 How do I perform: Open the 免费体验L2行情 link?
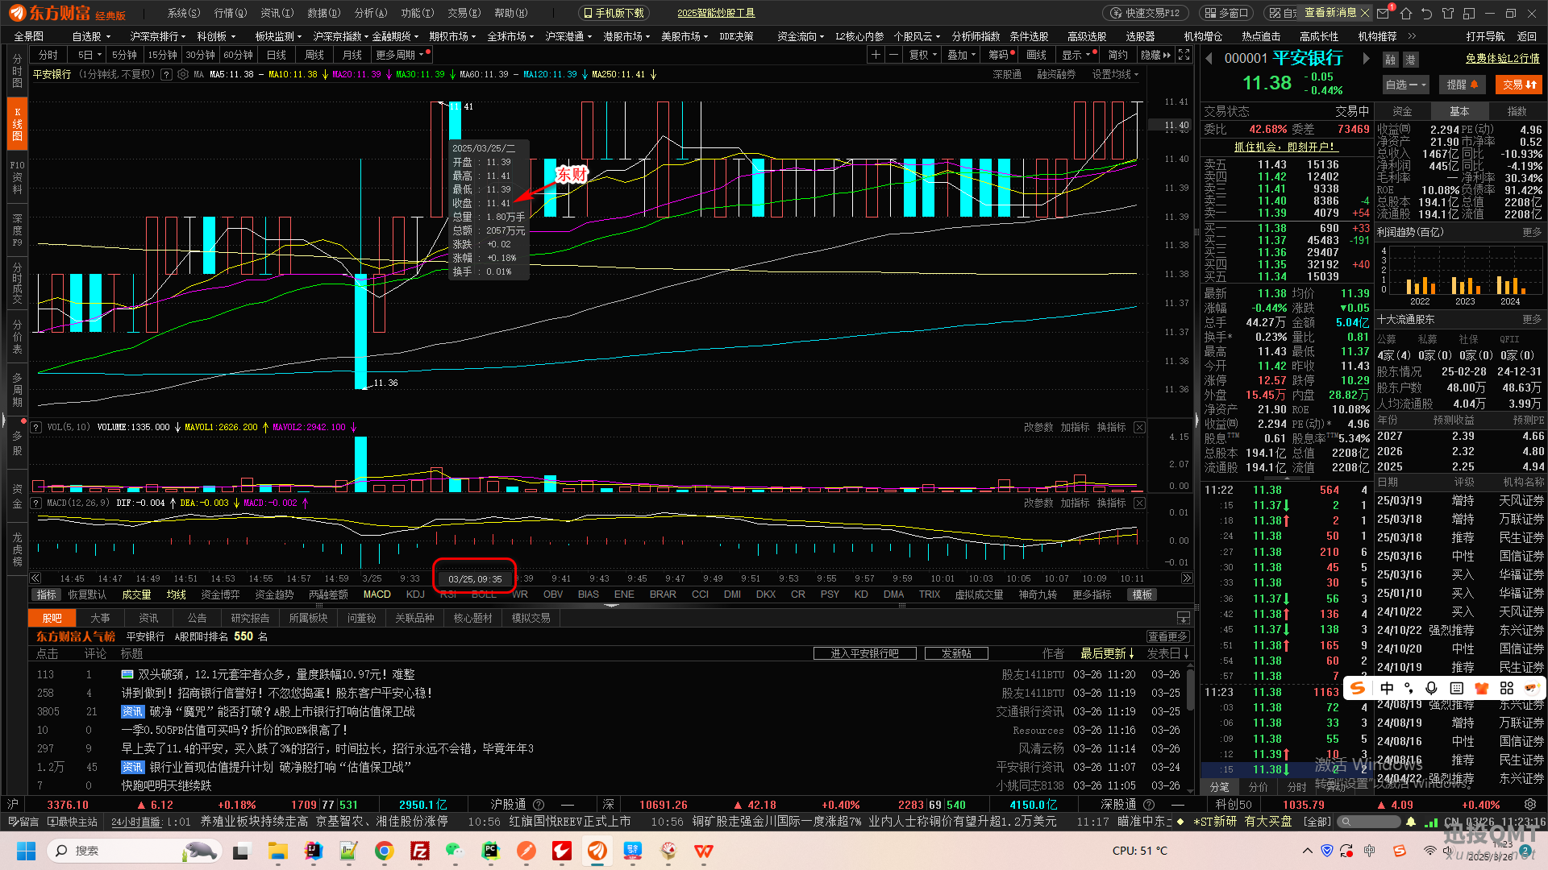pos(1502,58)
